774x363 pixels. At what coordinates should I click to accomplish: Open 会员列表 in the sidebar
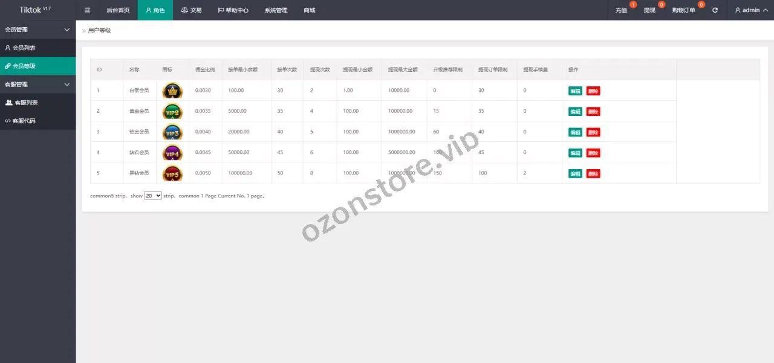(x=24, y=48)
